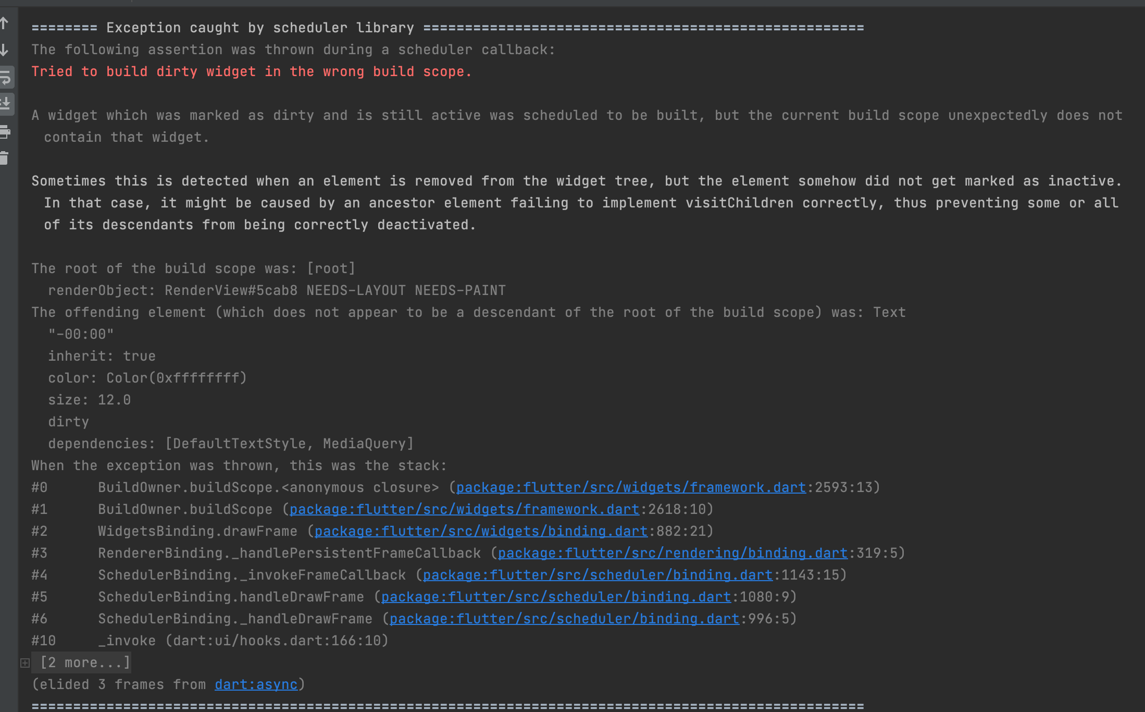Click the plus box beside [2 more...]
This screenshot has height=712, width=1145.
click(24, 662)
